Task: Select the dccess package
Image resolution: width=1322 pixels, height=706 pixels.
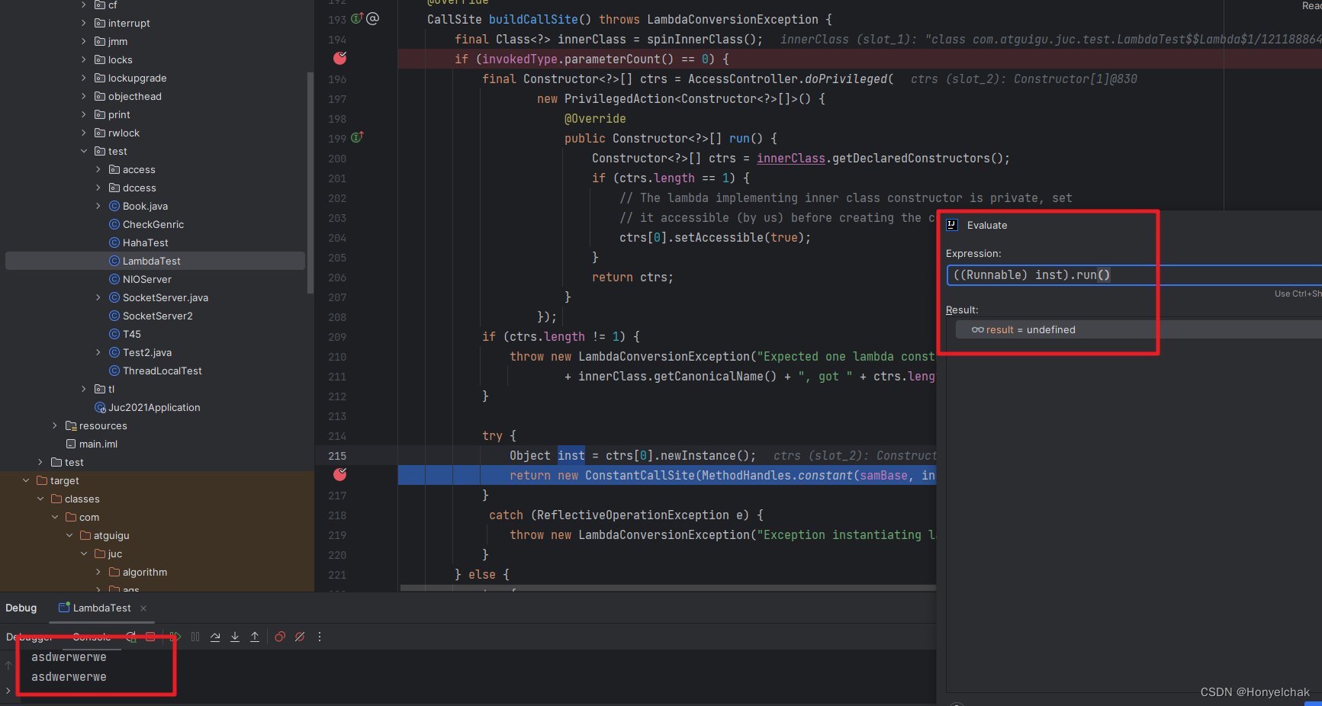Action: click(139, 188)
